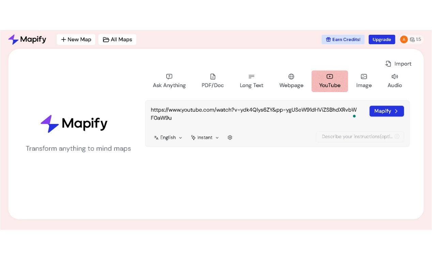432x259 pixels.
Task: Open the Instant mode dropdown
Action: [205, 138]
